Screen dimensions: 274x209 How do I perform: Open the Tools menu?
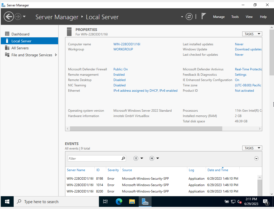coord(235,17)
